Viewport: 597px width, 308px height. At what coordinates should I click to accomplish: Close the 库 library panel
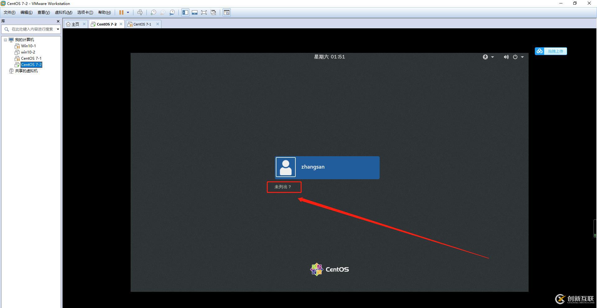pyautogui.click(x=58, y=21)
